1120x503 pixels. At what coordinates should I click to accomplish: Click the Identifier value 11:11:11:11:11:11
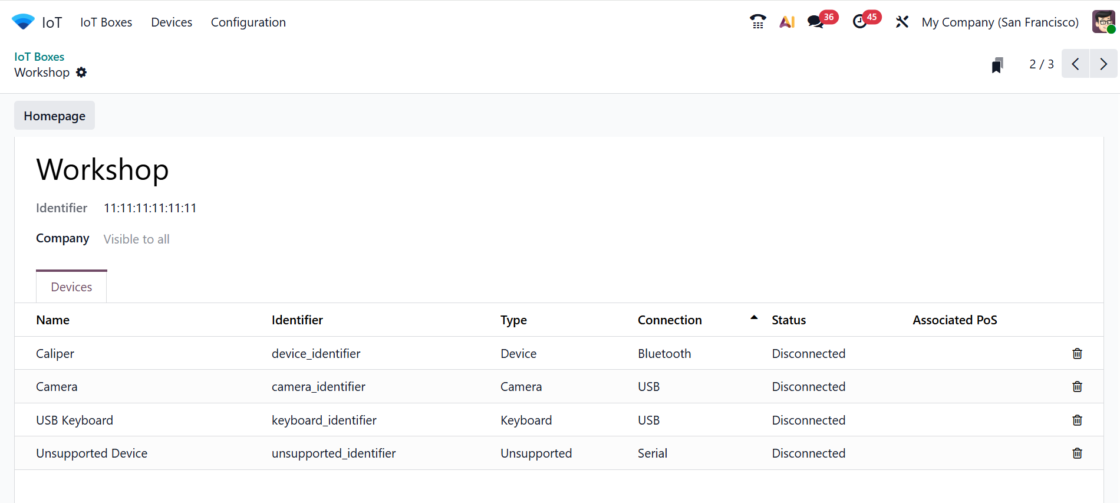click(x=150, y=208)
